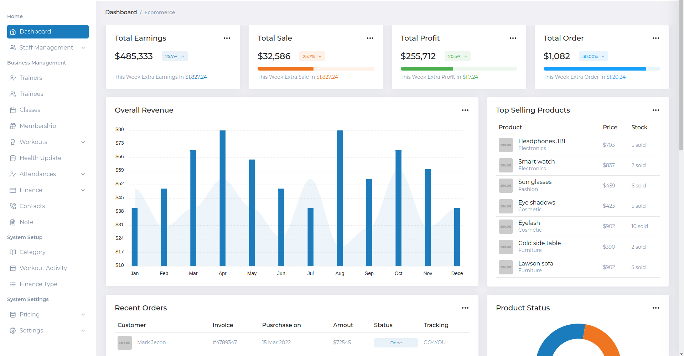Expand the Finance sidebar section

click(x=83, y=190)
